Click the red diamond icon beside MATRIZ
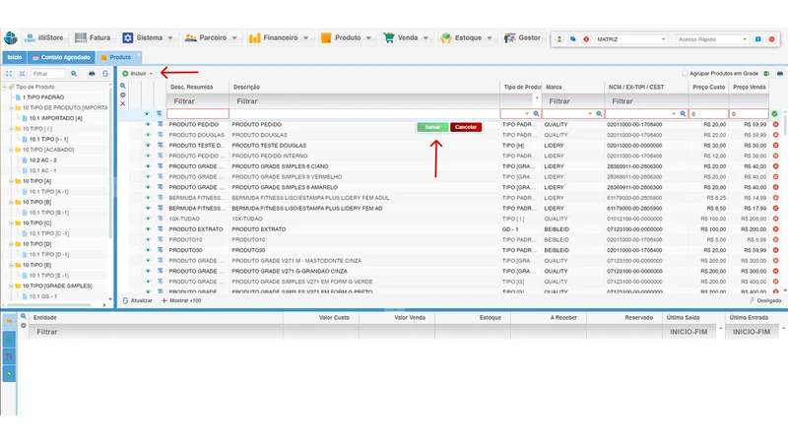This screenshot has width=788, height=443. pyautogui.click(x=586, y=39)
